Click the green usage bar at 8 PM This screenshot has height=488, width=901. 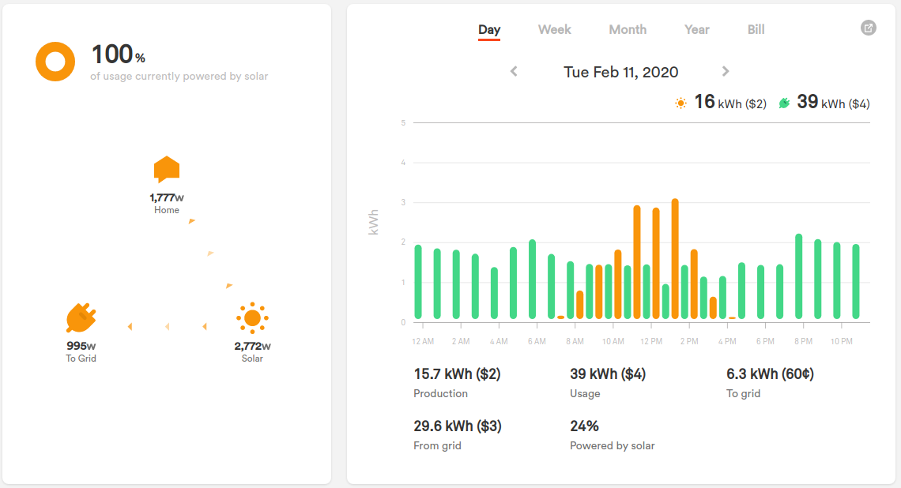point(799,276)
